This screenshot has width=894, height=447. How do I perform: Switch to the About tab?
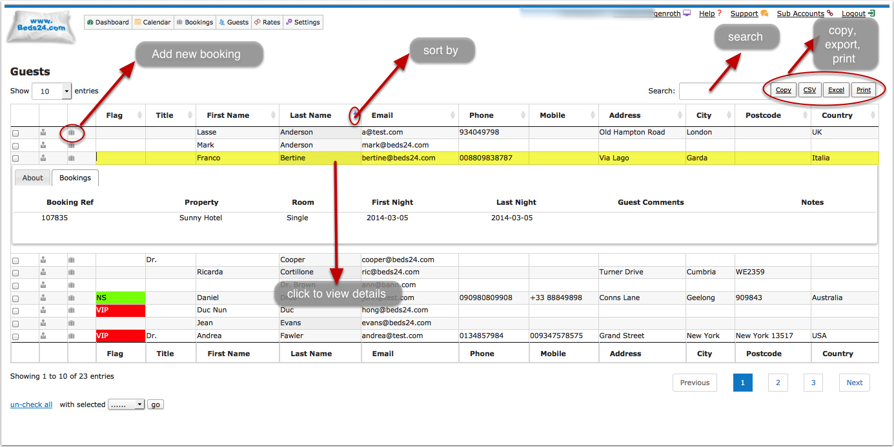[33, 178]
